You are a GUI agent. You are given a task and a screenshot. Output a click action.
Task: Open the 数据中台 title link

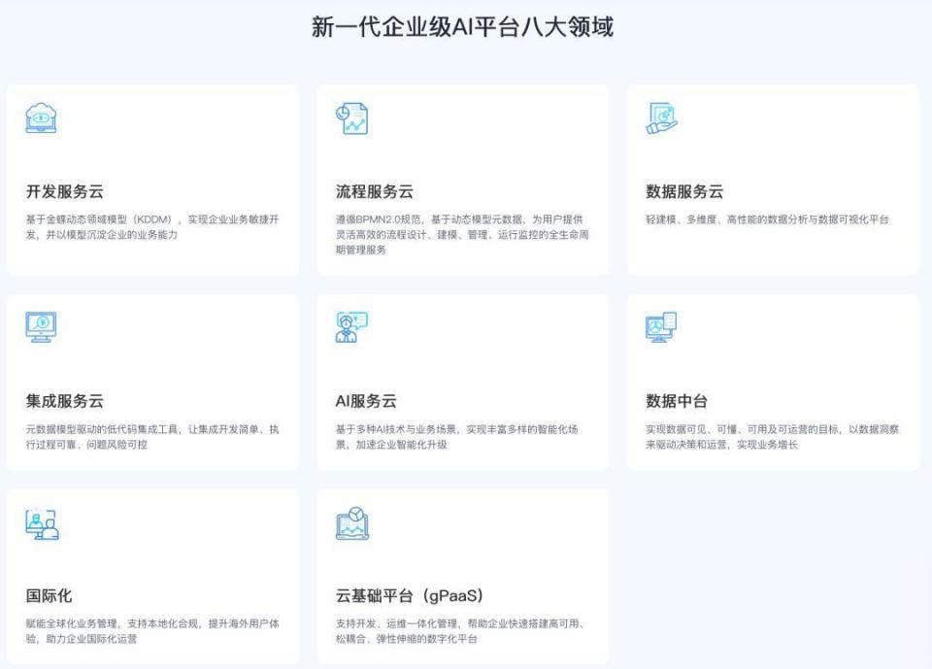677,401
